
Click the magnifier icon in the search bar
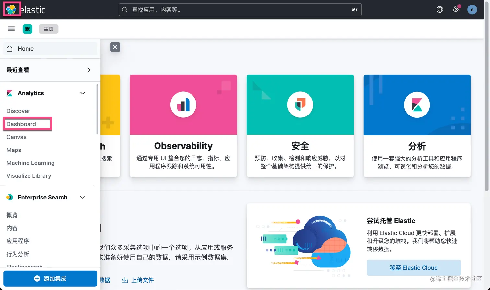point(125,10)
